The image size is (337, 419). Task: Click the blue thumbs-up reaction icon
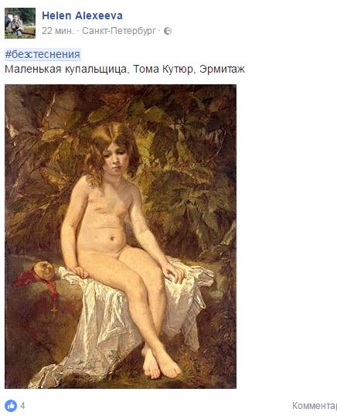[11, 406]
